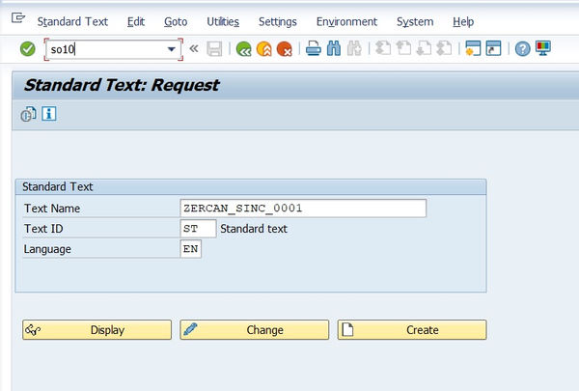Open the Environment menu
Image resolution: width=579 pixels, height=391 pixels.
pos(346,22)
